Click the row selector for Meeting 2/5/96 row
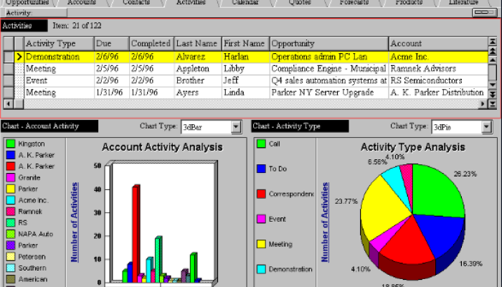Viewport: 502px width, 287px height. (9, 69)
